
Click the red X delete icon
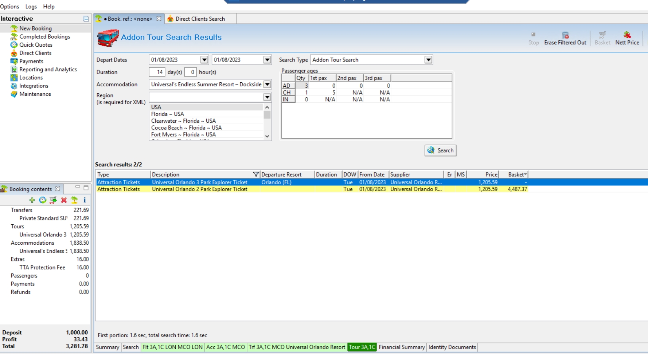pos(64,200)
